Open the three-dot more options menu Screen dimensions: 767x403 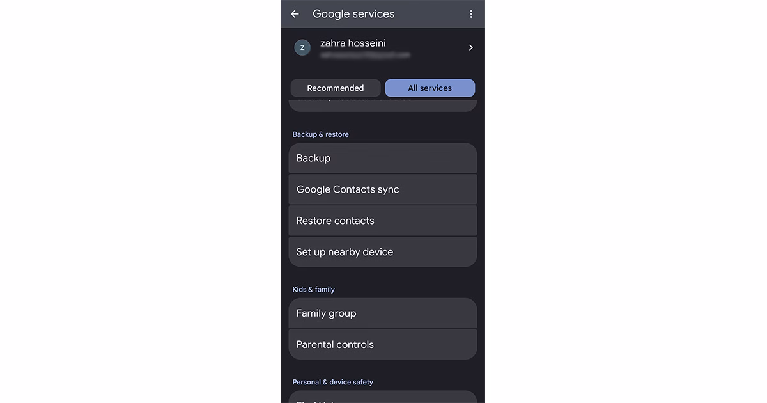[x=471, y=14]
